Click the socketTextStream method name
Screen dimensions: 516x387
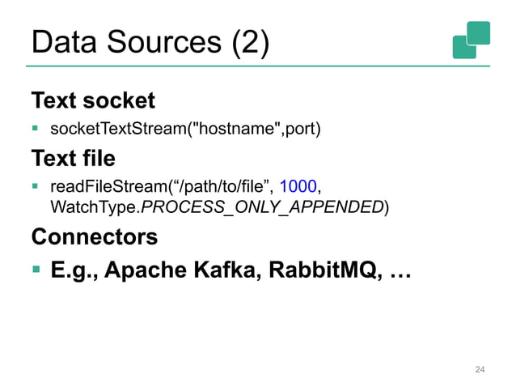(118, 129)
